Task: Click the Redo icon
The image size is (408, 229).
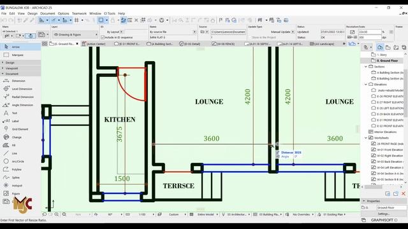Action: 11,20
